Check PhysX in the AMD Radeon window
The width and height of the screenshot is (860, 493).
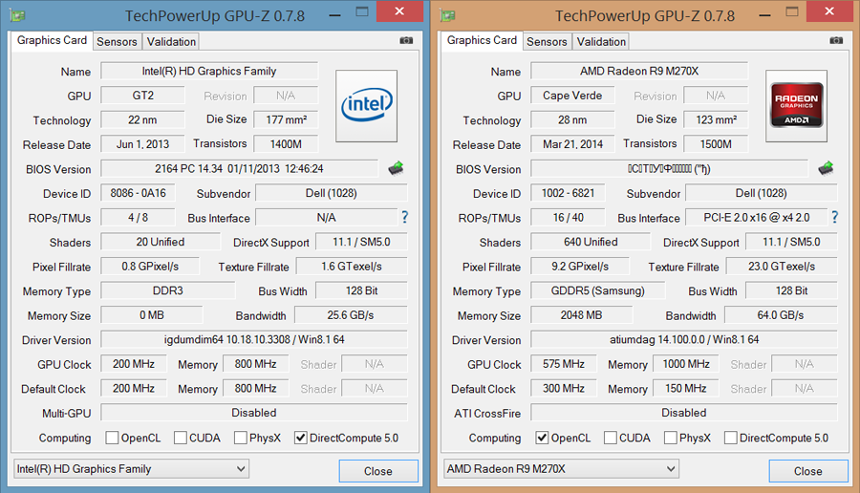tap(671, 439)
